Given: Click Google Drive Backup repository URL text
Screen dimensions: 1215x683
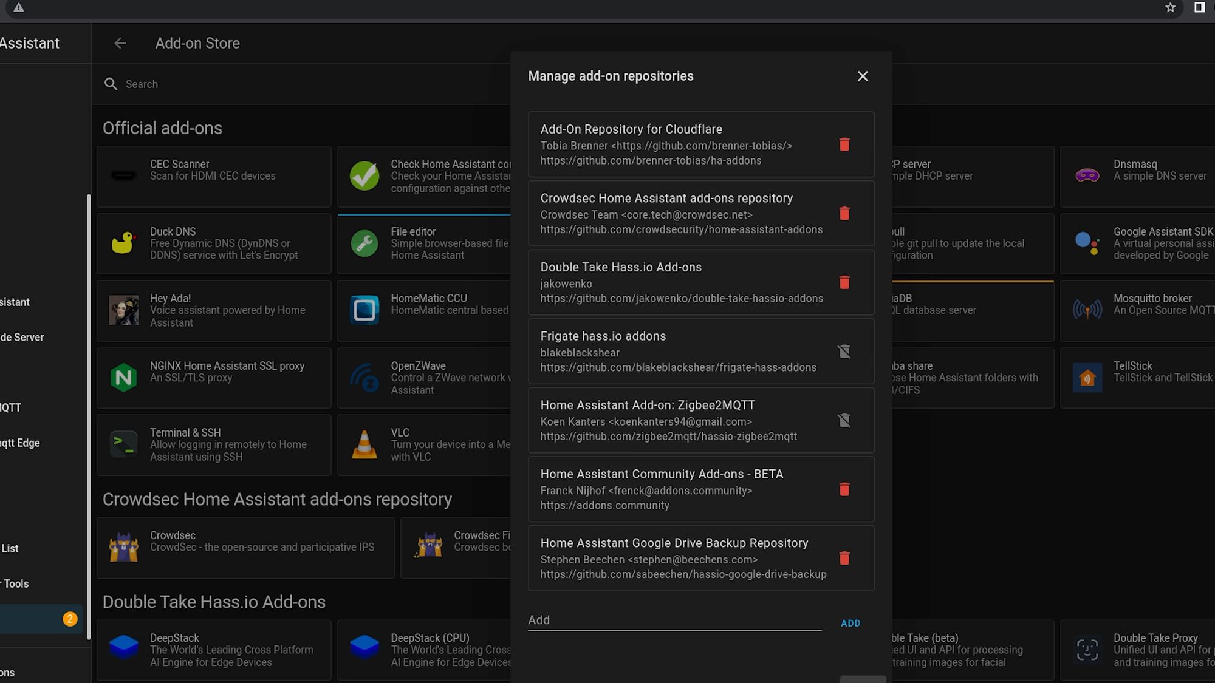Looking at the screenshot, I should click(683, 574).
